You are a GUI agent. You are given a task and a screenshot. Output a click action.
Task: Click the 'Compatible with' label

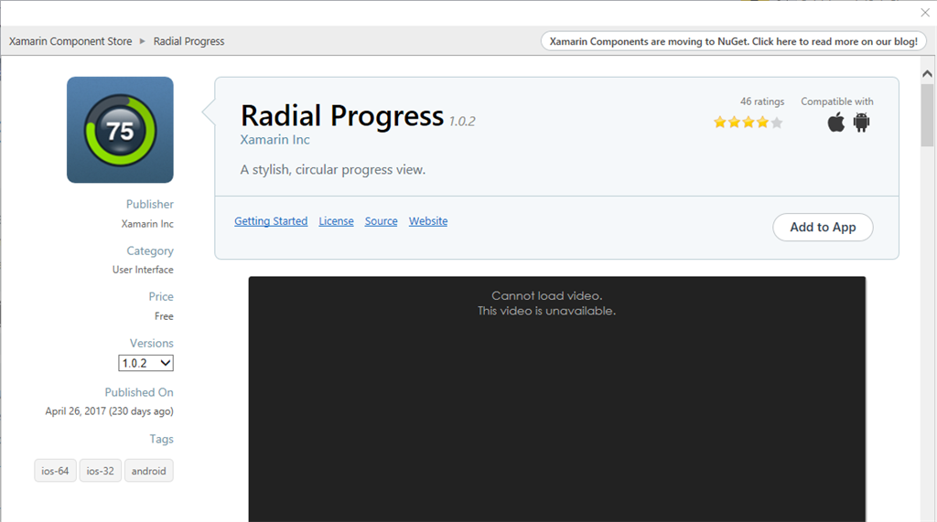836,101
